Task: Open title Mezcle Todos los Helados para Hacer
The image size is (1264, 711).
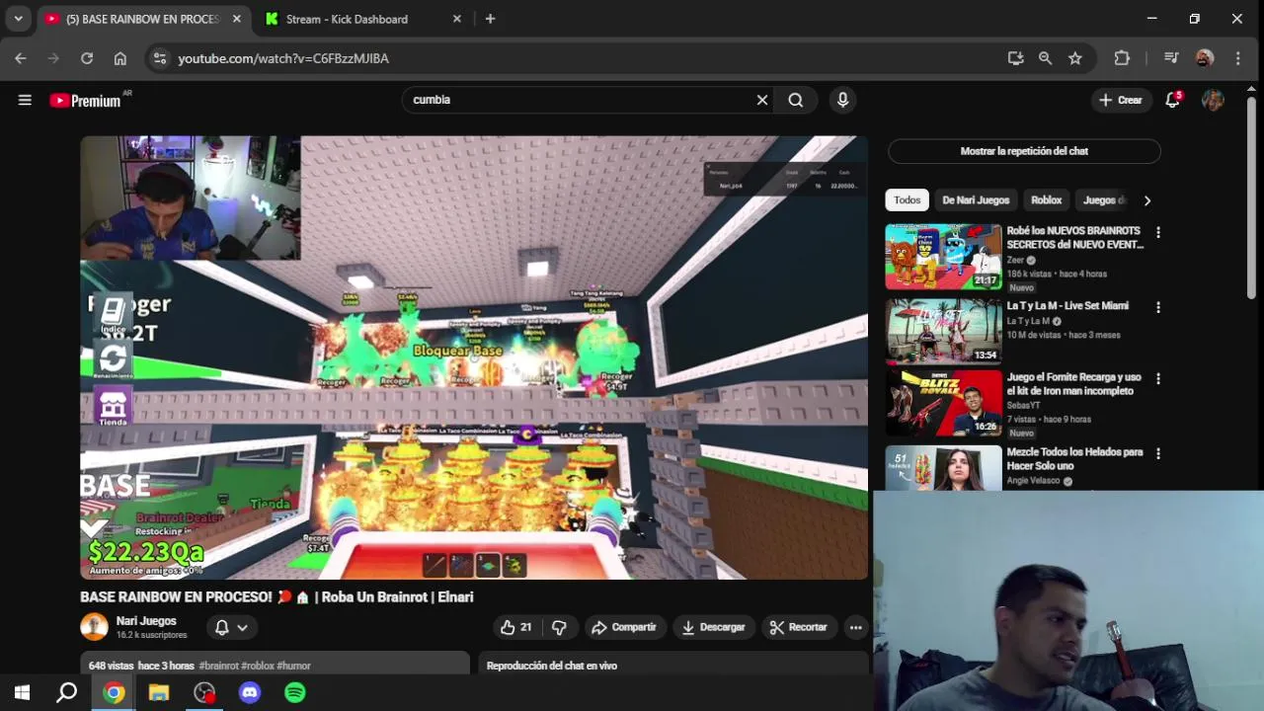Action: tap(1075, 459)
